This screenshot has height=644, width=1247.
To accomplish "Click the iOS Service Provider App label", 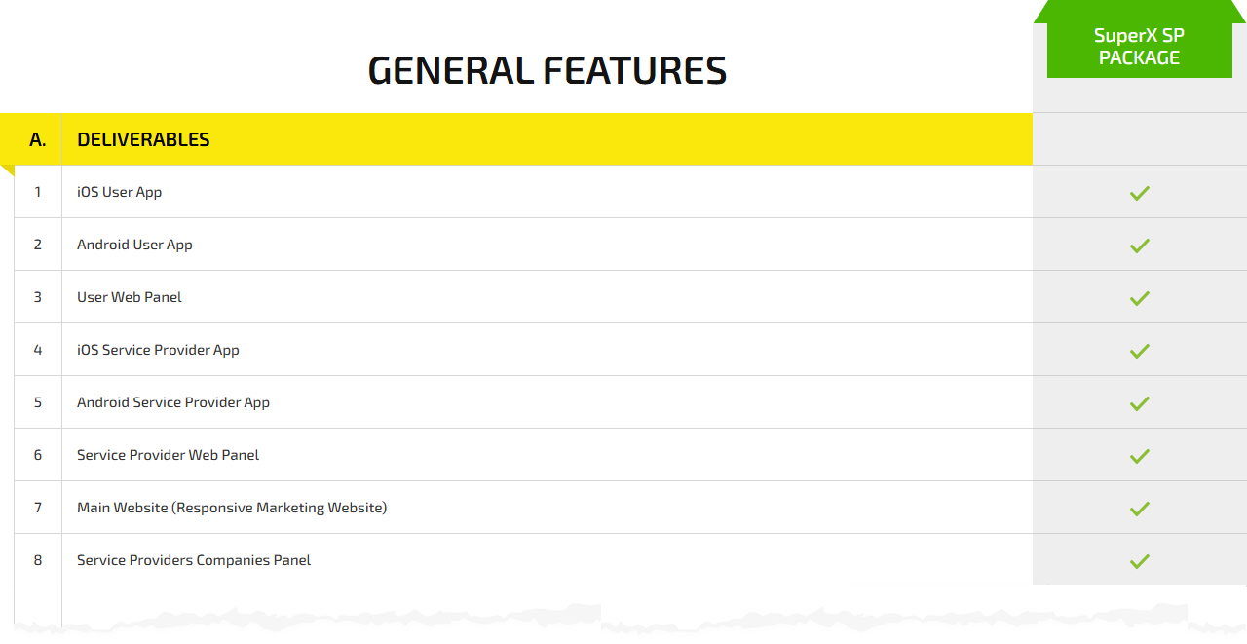I will click(158, 350).
